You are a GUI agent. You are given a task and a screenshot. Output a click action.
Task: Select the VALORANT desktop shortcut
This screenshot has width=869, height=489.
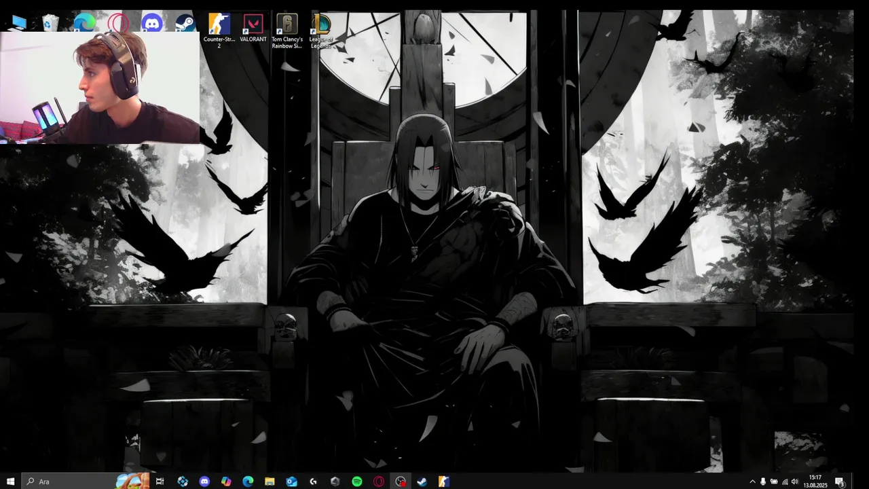253,29
